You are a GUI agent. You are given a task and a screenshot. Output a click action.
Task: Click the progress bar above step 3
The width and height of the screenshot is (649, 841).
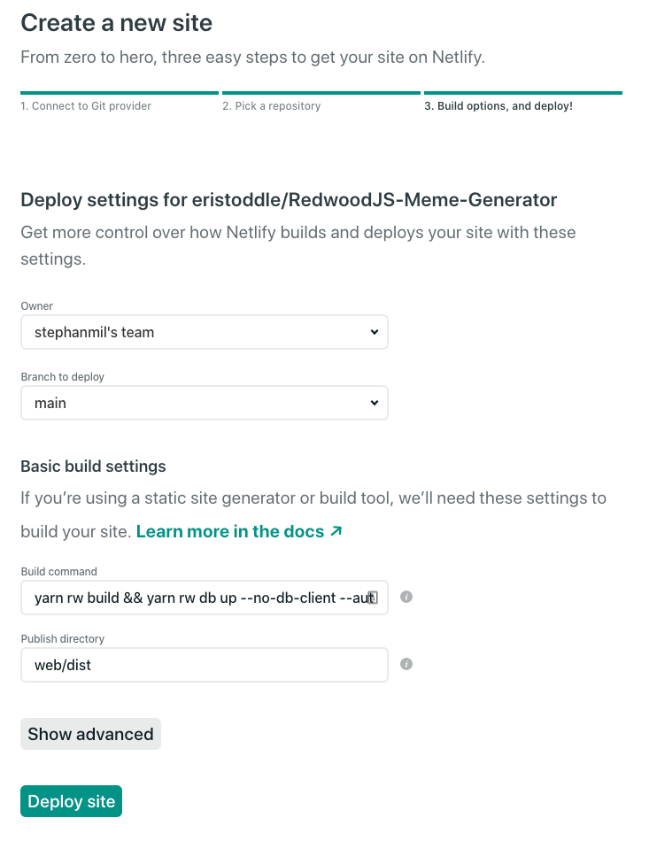[x=522, y=92]
